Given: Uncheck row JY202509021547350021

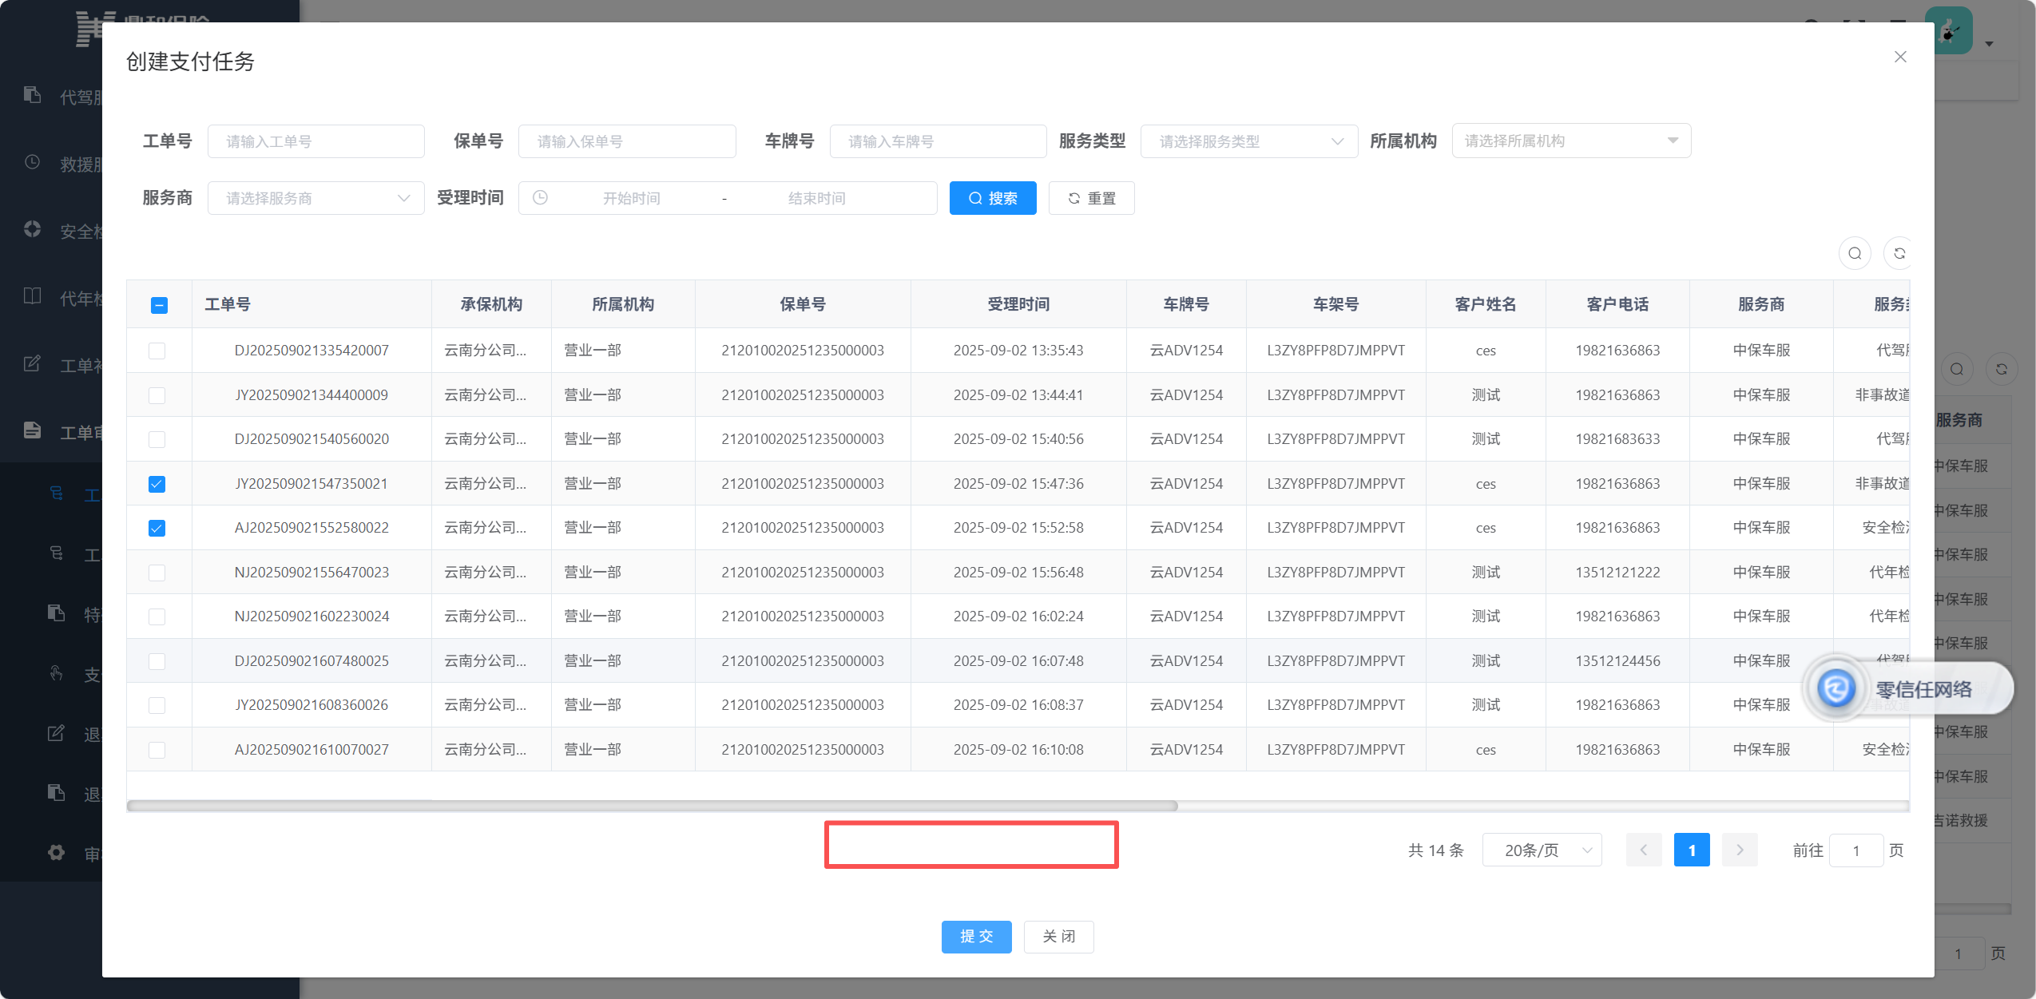Looking at the screenshot, I should [157, 484].
